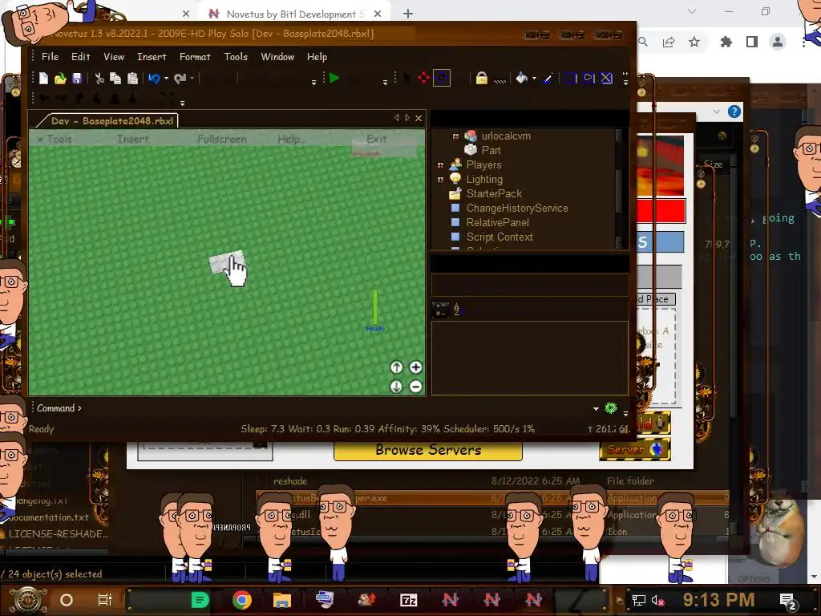Viewport: 821px width, 616px height.
Task: Click camera tilt up arrow button
Action: click(x=396, y=367)
